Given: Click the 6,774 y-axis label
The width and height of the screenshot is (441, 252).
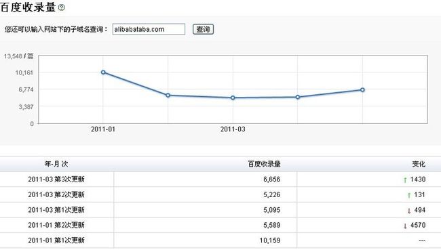Looking at the screenshot, I should (x=26, y=89).
